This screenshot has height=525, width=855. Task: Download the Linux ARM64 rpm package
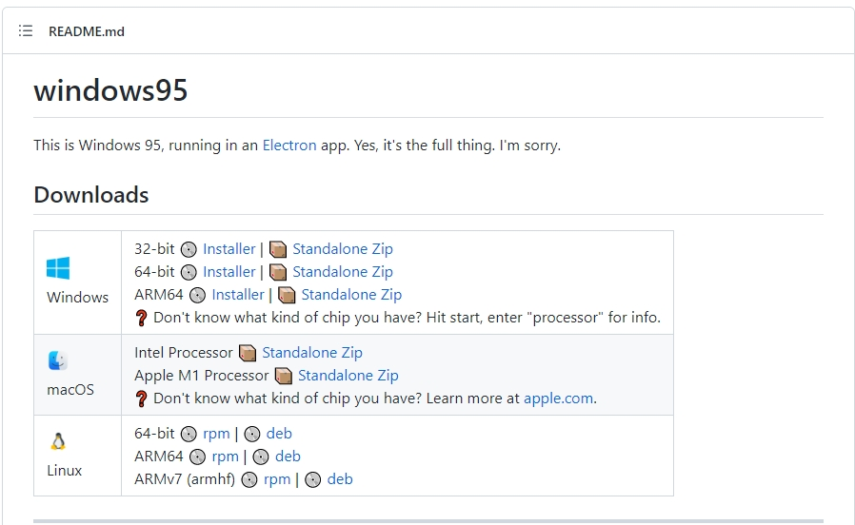[x=226, y=457]
